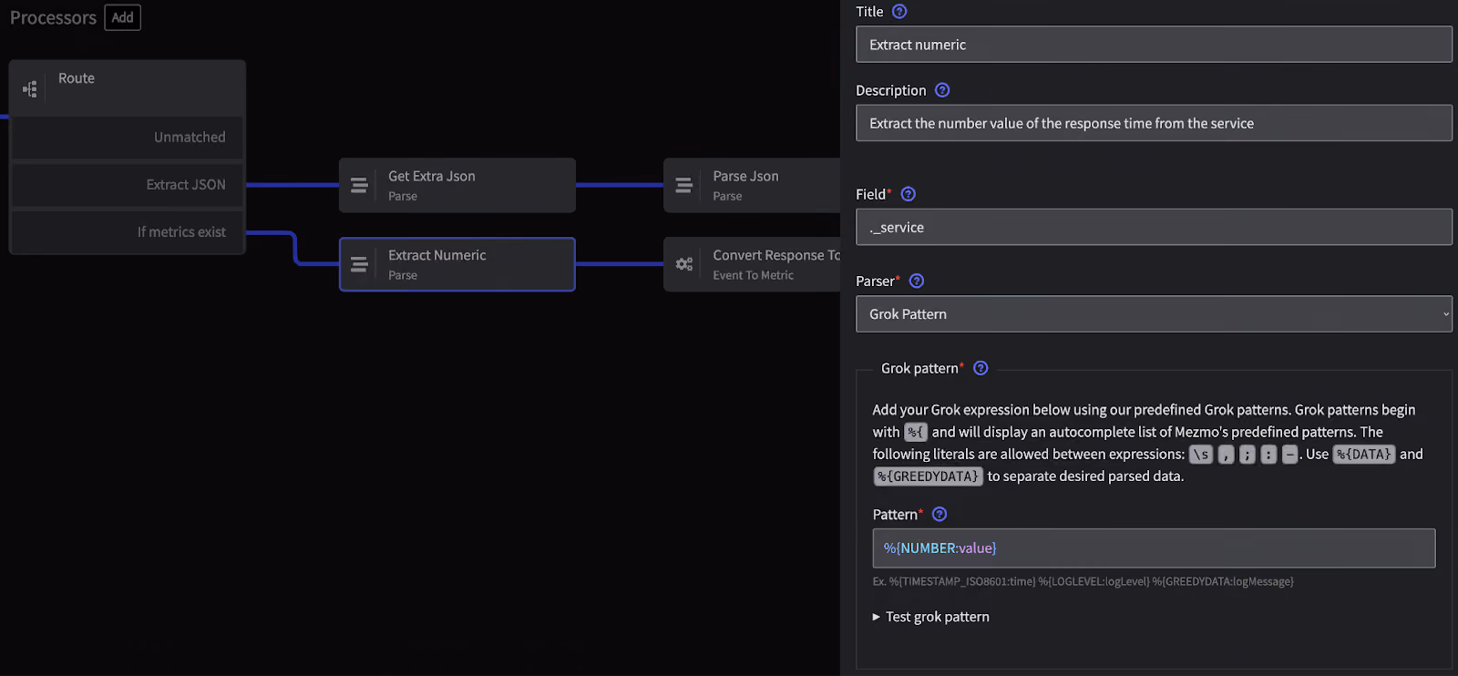Select the Extract JSON route output

click(x=127, y=184)
